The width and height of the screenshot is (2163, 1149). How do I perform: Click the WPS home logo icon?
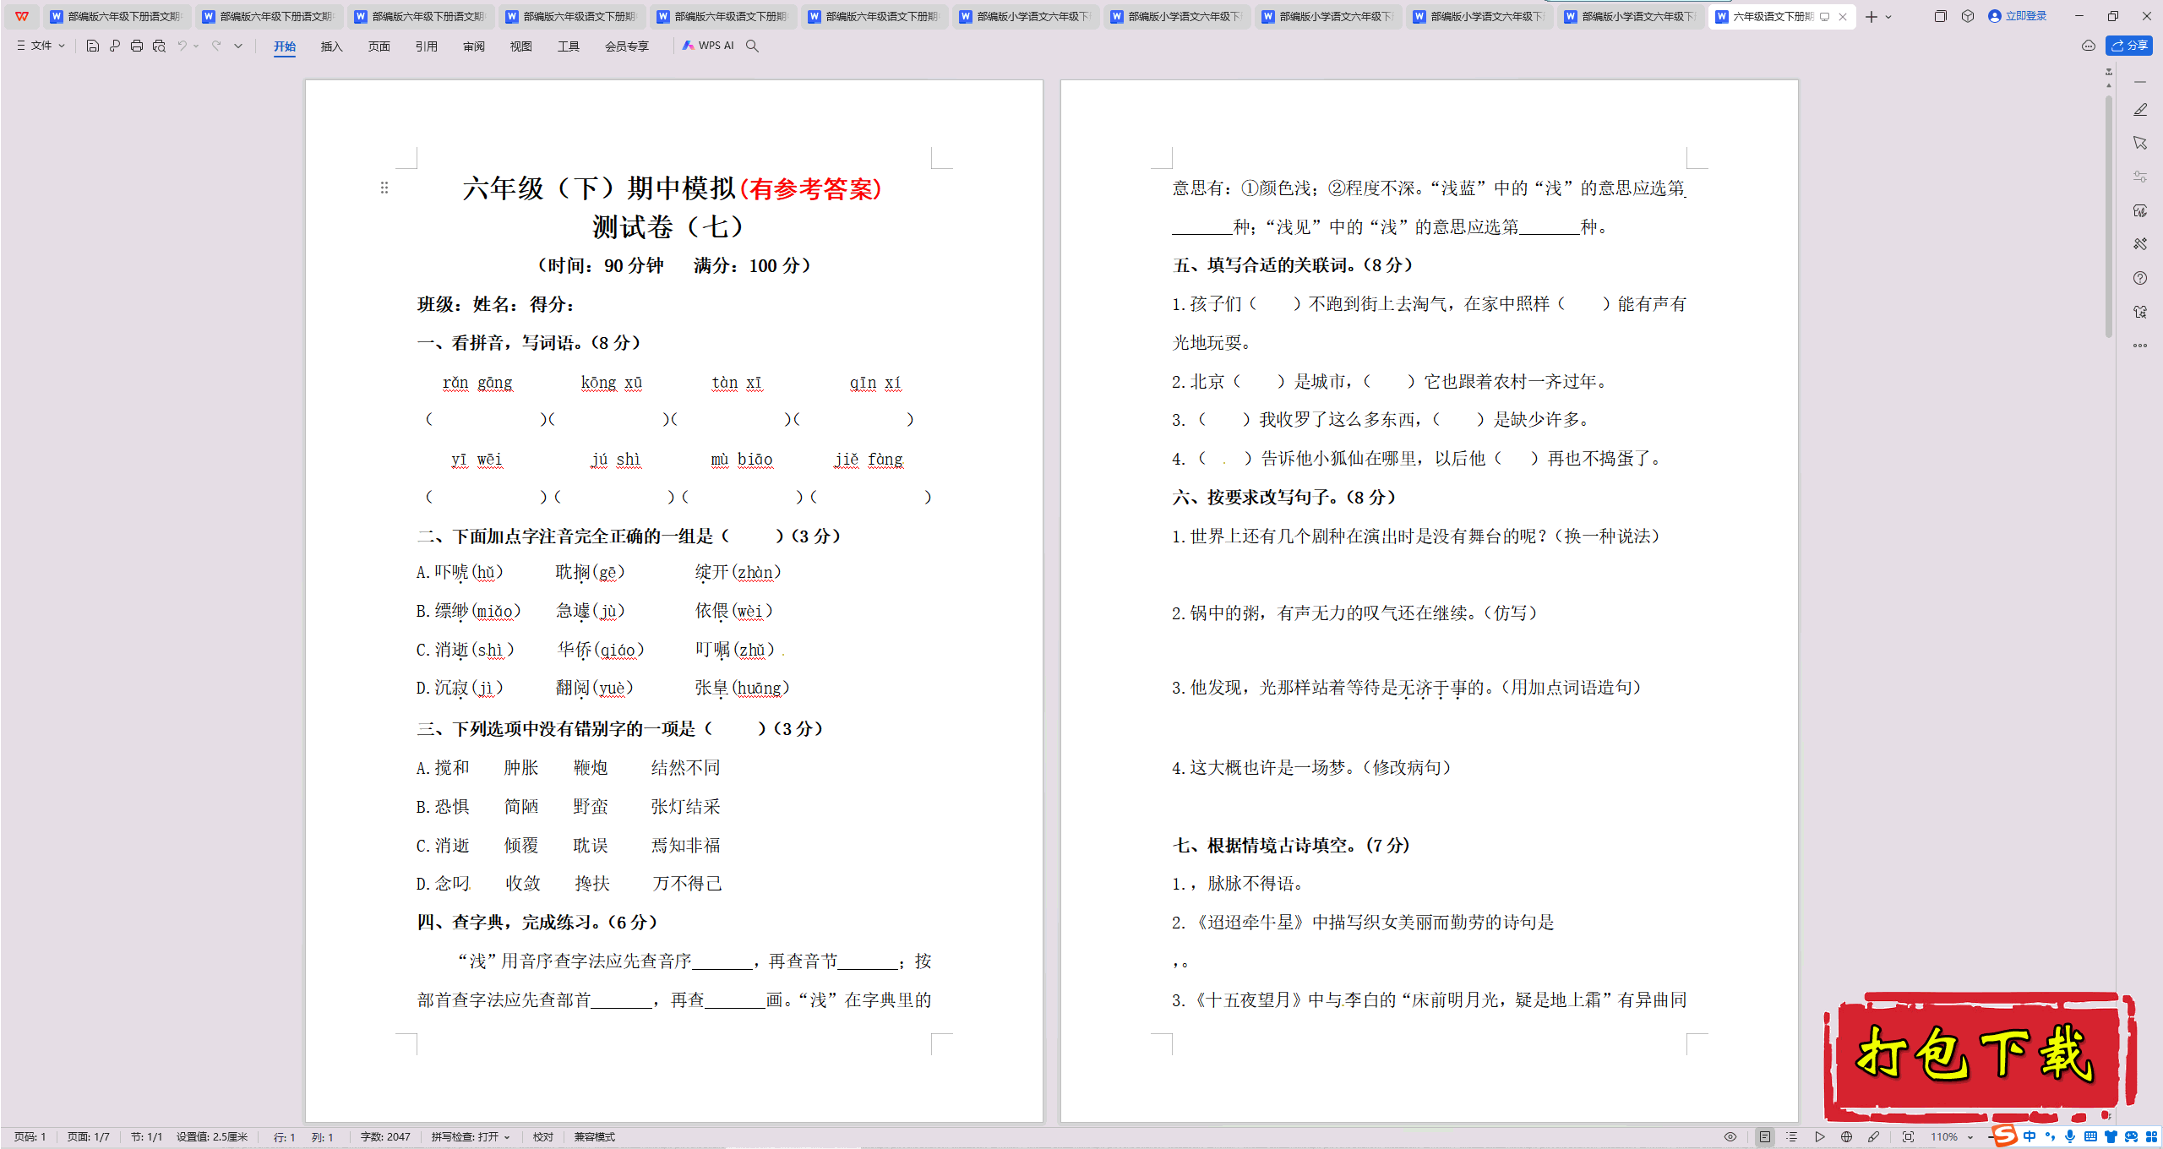pyautogui.click(x=22, y=16)
